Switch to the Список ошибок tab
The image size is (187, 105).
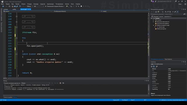click(x=8, y=97)
